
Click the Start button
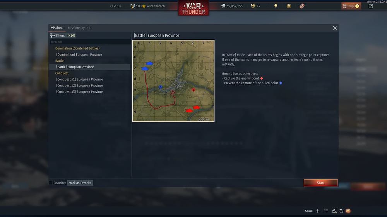click(320, 183)
